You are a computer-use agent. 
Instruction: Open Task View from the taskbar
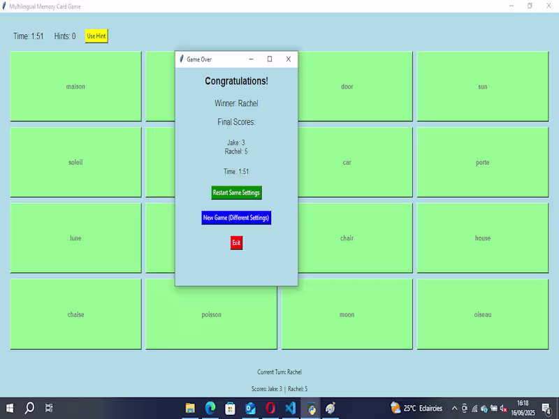pyautogui.click(x=48, y=408)
